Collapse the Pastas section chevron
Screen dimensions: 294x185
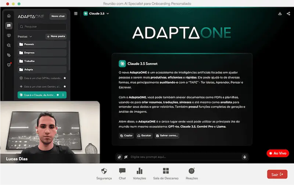31,36
